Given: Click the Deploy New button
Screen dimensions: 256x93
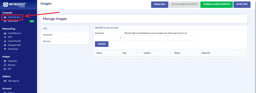Looking at the screenshot, I should (x=160, y=4).
